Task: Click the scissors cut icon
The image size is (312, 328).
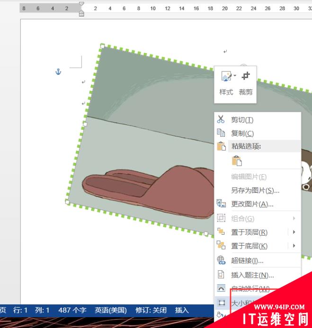Action: pos(221,119)
